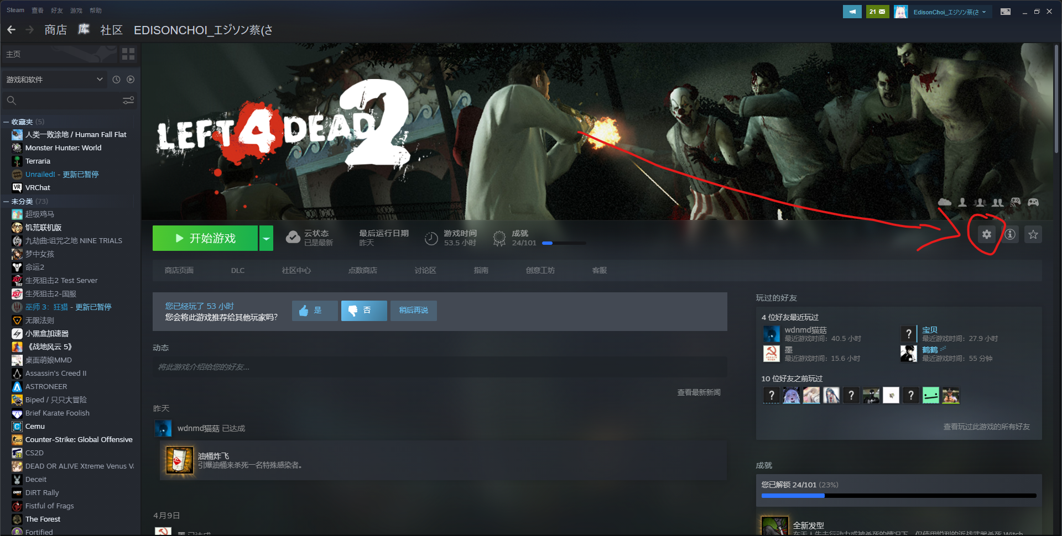Collapse the 未分类 category
This screenshot has width=1062, height=536.
pos(6,201)
